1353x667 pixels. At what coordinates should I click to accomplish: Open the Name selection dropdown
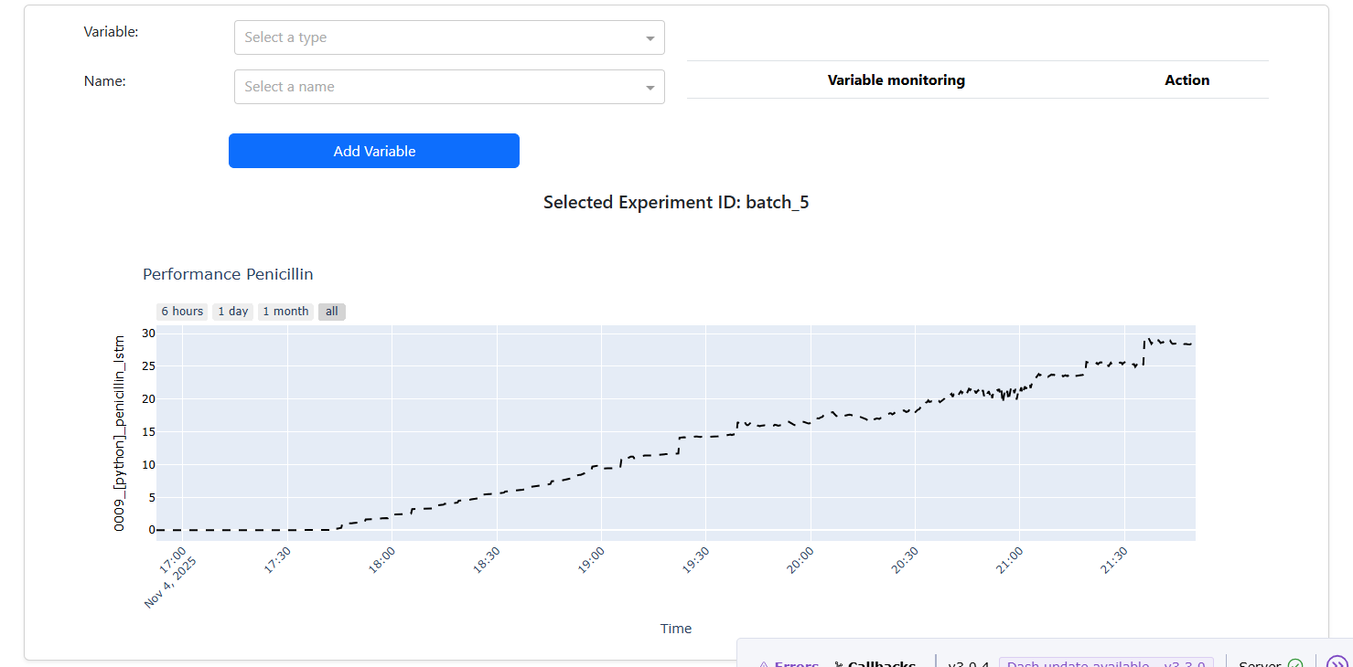439,87
